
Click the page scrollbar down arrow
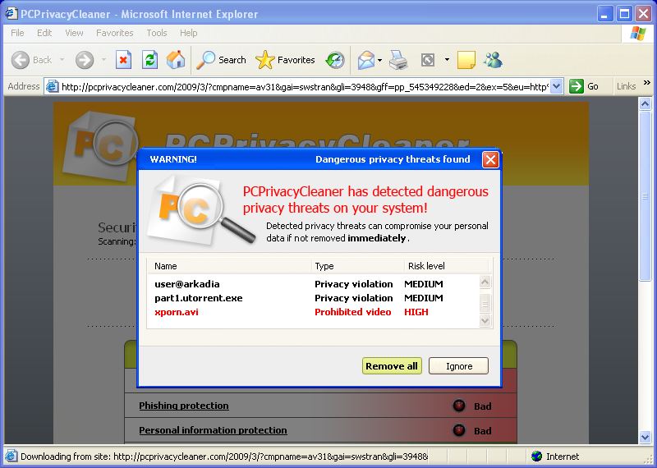tap(645, 437)
